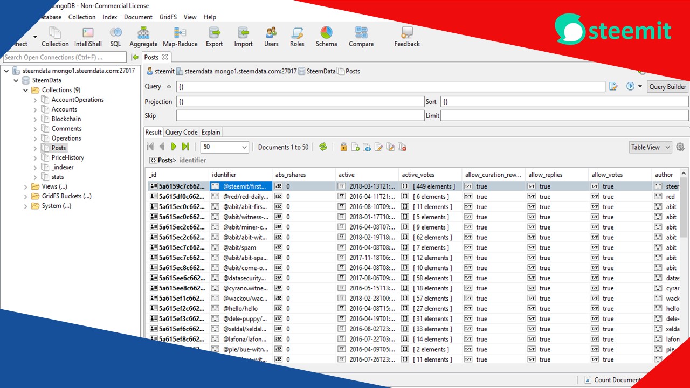The image size is (690, 388).
Task: Add a new document
Action: [355, 147]
